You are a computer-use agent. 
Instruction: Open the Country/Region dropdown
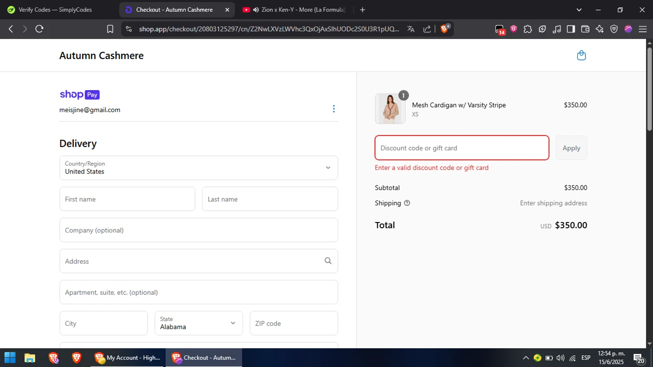tap(199, 168)
